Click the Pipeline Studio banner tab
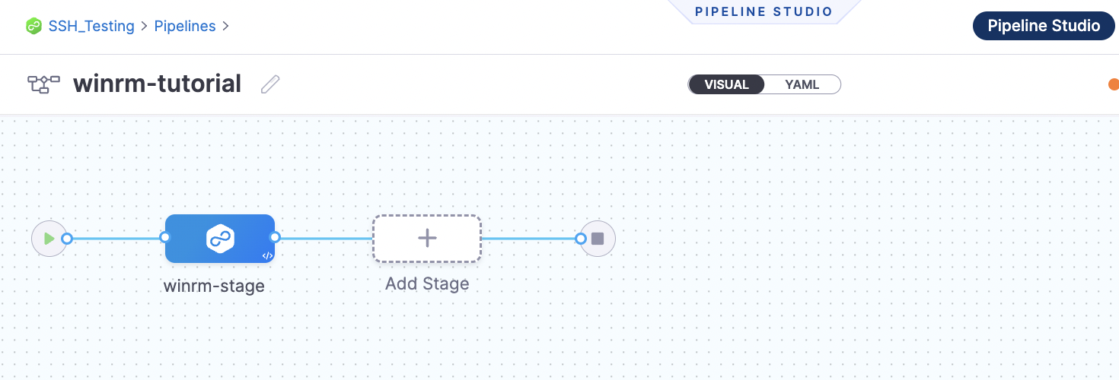 [764, 11]
